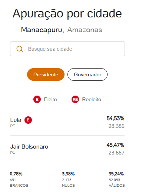The width and height of the screenshot is (142, 196).
Task: Click the Reeleito legend RE badge
Action: tap(75, 99)
